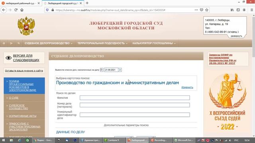Open the Windows Start button
The height and width of the screenshot is (143, 255).
coord(4,140)
